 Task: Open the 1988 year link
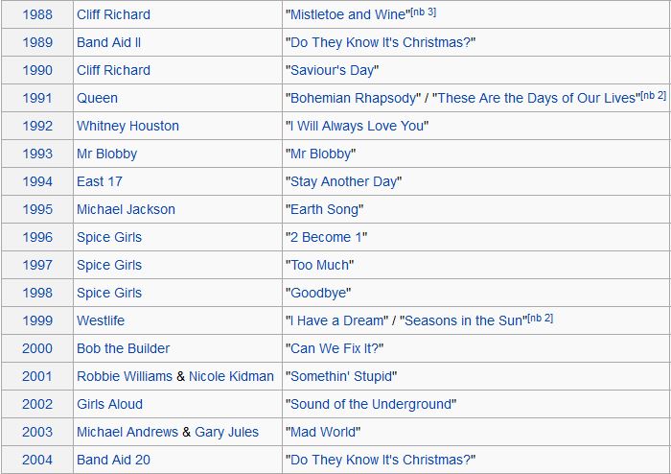pos(37,14)
